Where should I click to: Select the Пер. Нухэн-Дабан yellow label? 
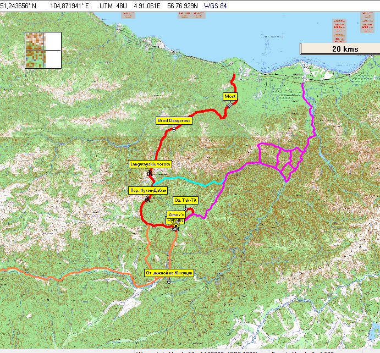tap(147, 190)
